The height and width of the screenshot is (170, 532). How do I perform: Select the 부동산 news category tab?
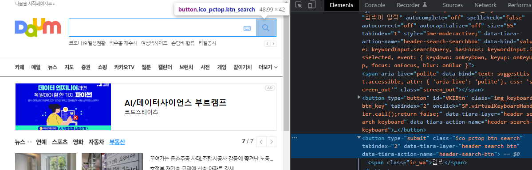[x=117, y=142]
